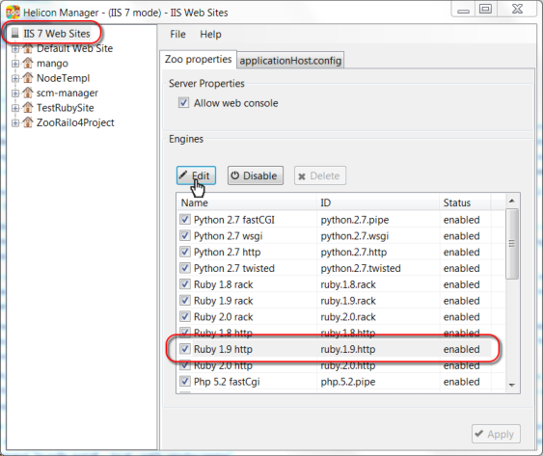543x456 pixels.
Task: Expand the TestRubySite node
Action: click(x=14, y=108)
